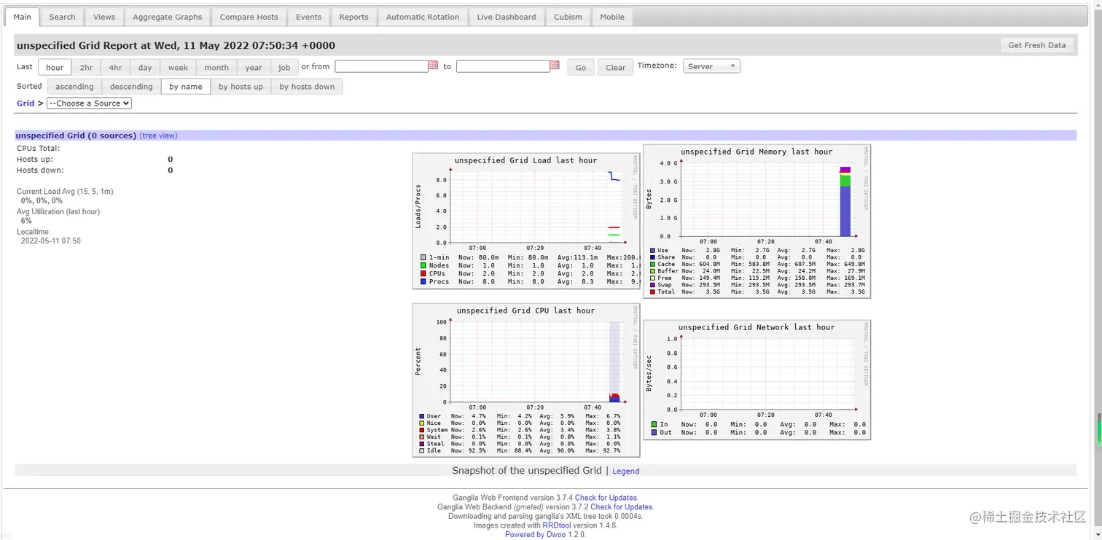Click 'Snapshot of the unspecified Grid' text

(x=527, y=471)
